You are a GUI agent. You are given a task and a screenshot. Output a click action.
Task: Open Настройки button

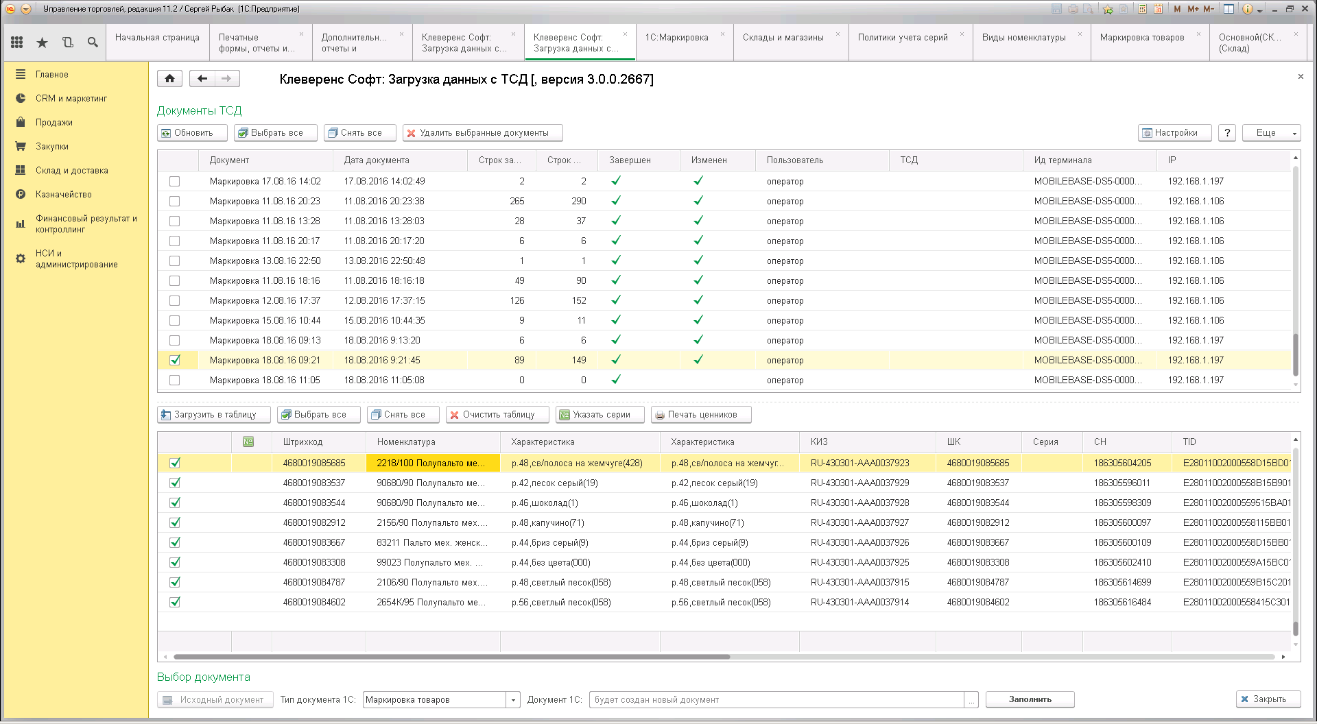pyautogui.click(x=1174, y=132)
